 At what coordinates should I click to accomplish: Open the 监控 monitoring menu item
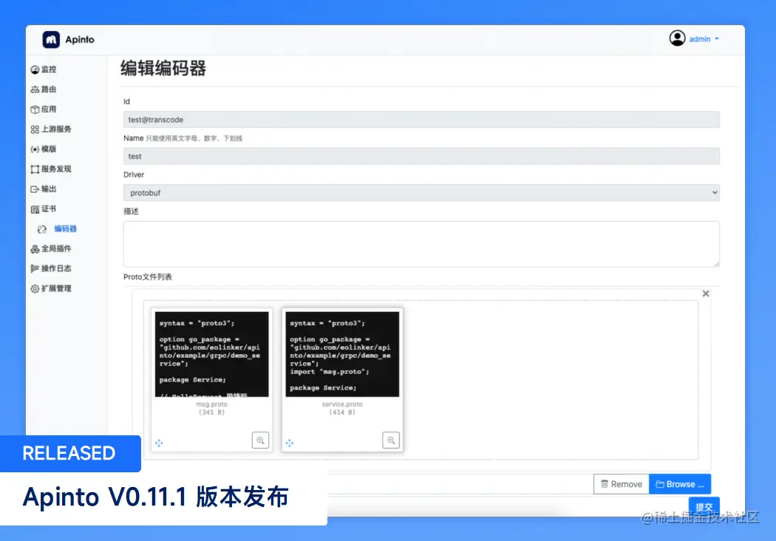click(44, 69)
